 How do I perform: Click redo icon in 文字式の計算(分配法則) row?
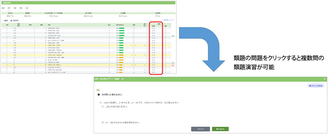[x=145, y=55]
